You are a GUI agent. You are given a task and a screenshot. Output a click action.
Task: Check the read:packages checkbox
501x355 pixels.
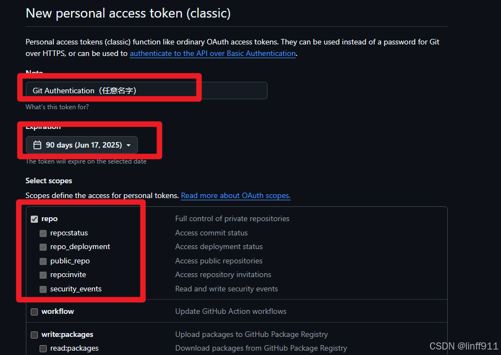pos(43,348)
